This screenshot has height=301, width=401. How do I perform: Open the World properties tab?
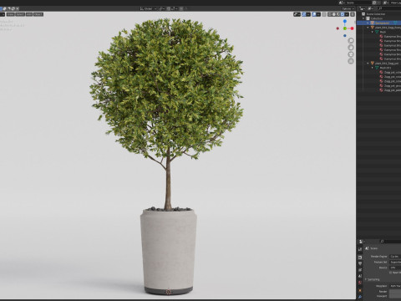click(360, 283)
